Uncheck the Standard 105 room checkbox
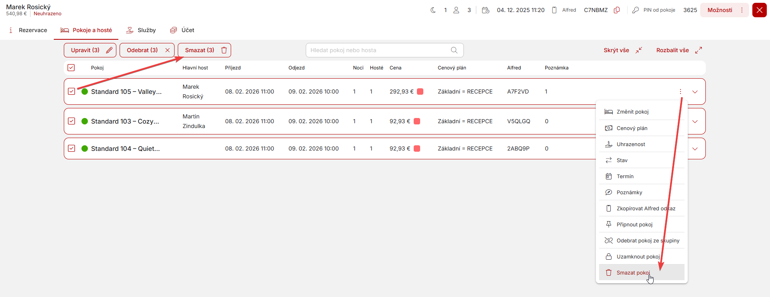The image size is (770, 297). (71, 92)
